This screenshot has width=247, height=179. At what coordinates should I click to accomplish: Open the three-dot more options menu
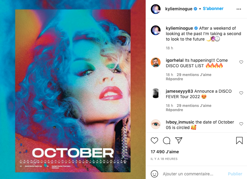coord(239,9)
